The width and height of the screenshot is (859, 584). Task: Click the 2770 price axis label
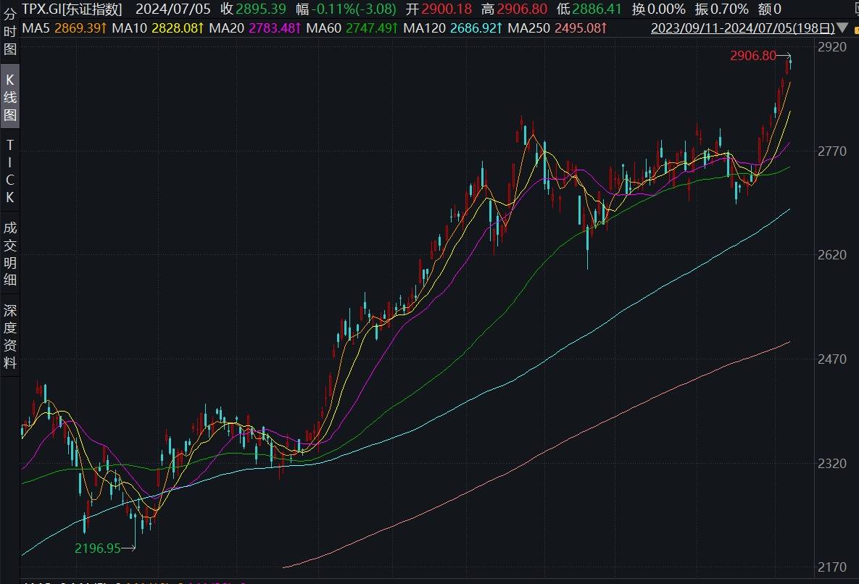tap(832, 151)
